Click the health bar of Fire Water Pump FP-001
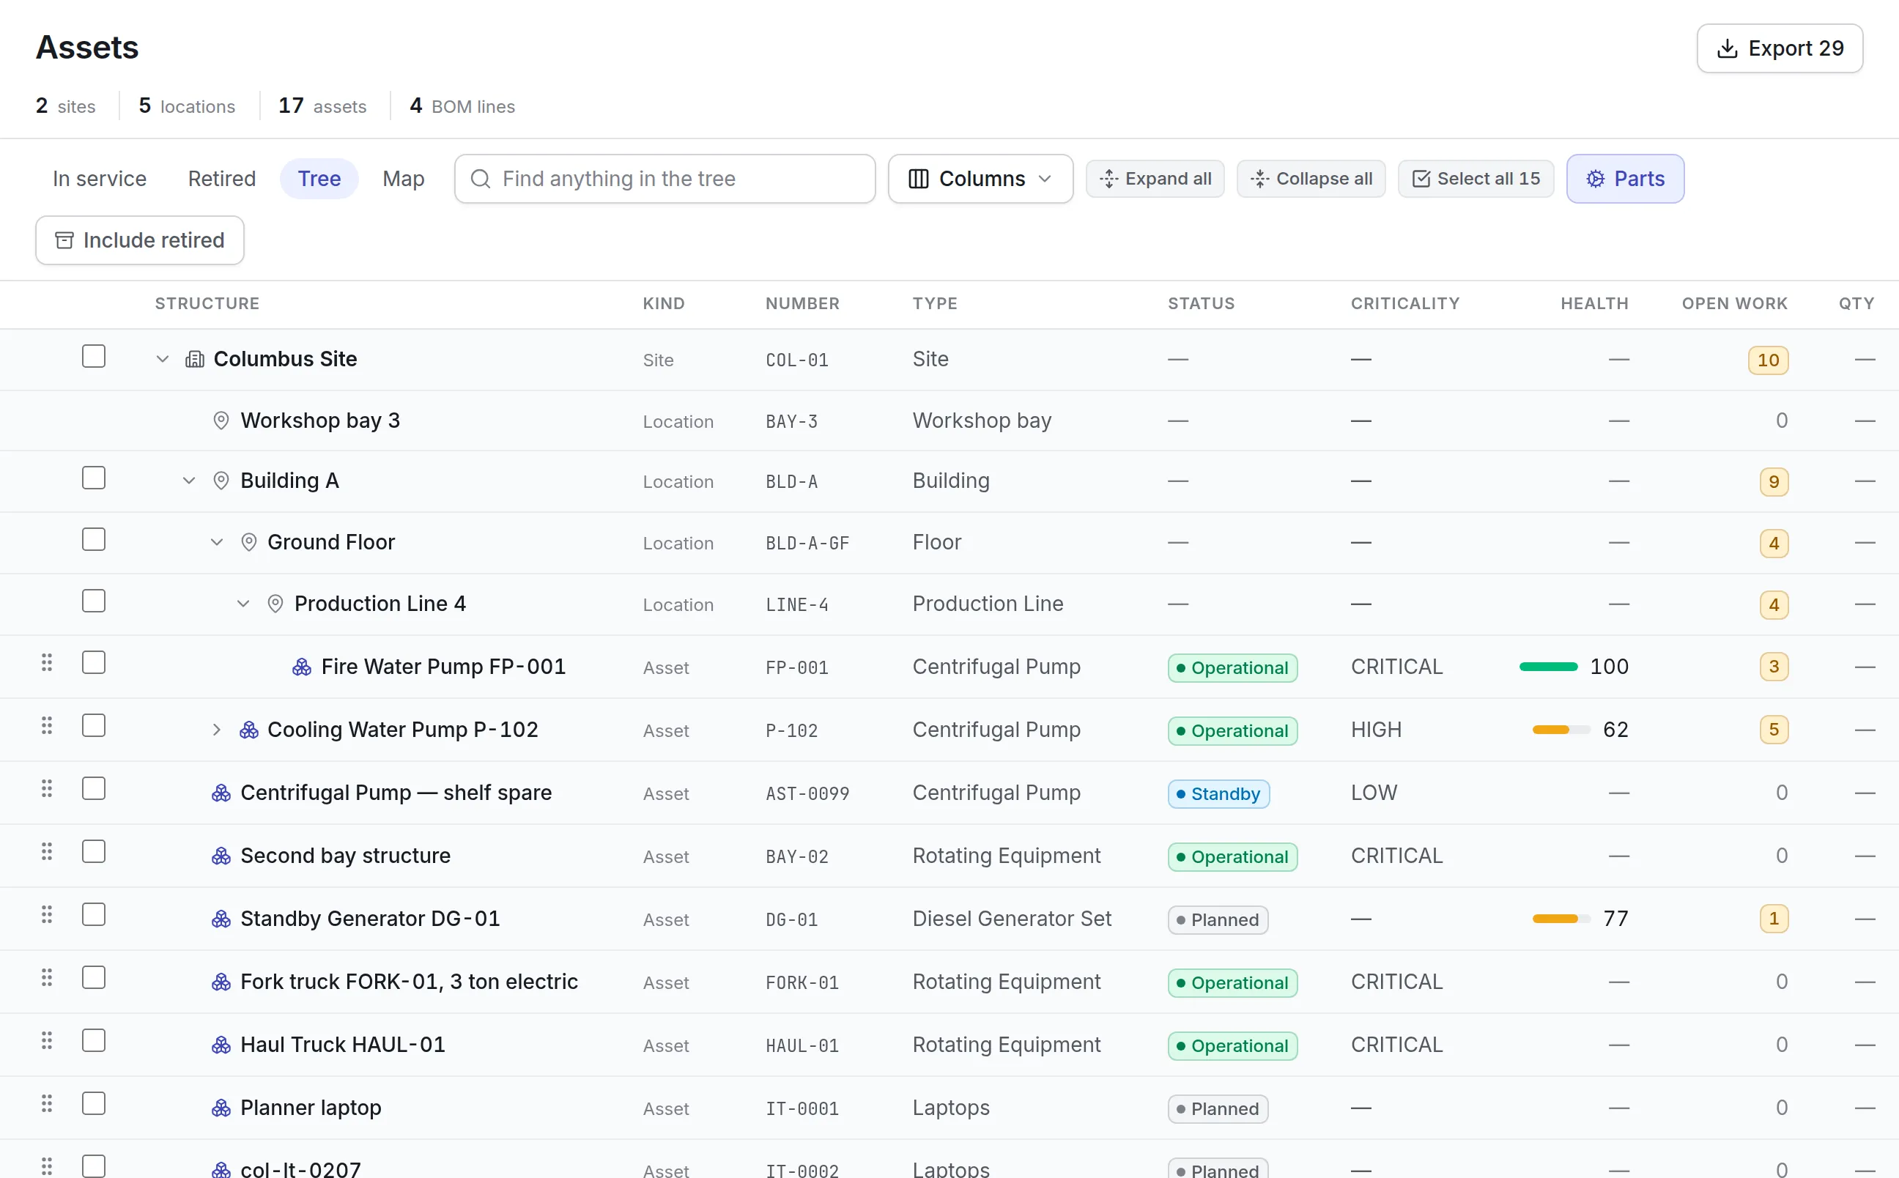The width and height of the screenshot is (1899, 1178). tap(1549, 667)
